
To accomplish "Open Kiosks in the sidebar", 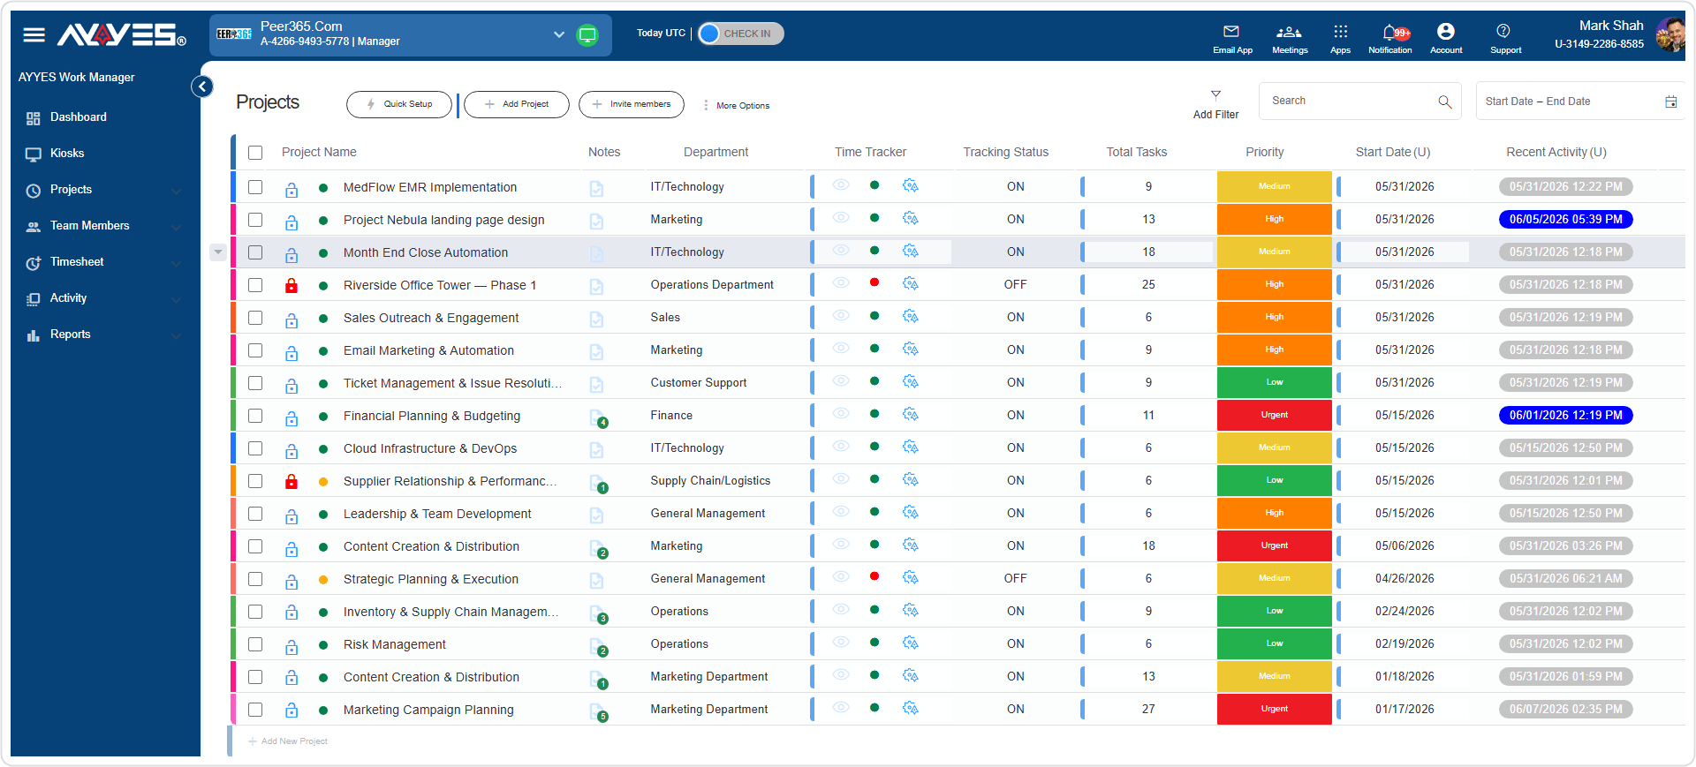I will 67,154.
